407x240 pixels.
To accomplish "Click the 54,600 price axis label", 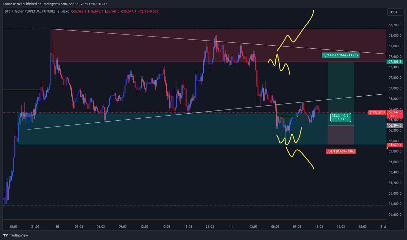I will click(x=395, y=215).
